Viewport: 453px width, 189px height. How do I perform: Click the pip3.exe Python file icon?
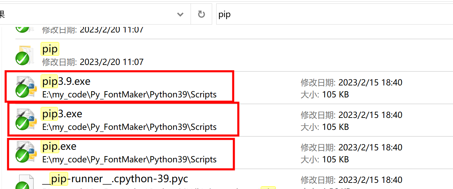(26, 119)
